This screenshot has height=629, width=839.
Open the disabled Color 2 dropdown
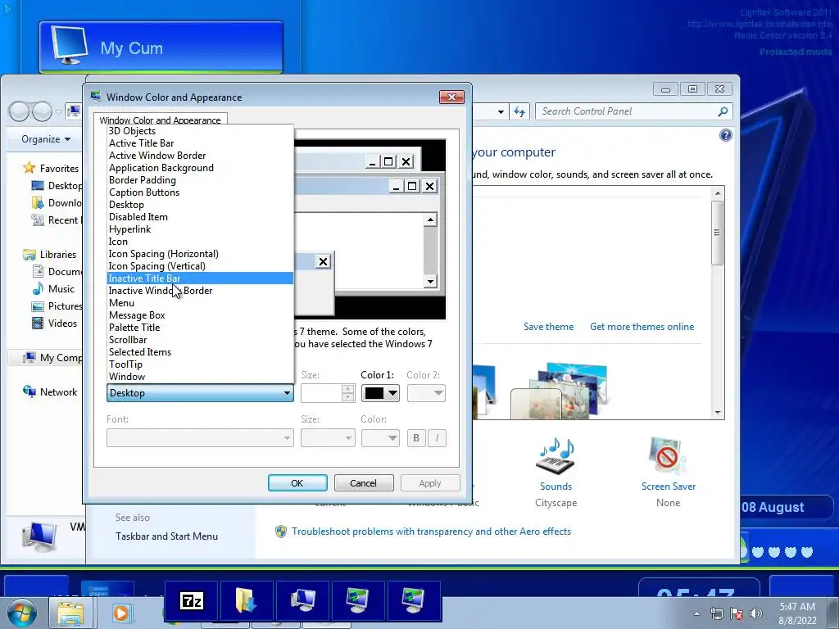426,393
